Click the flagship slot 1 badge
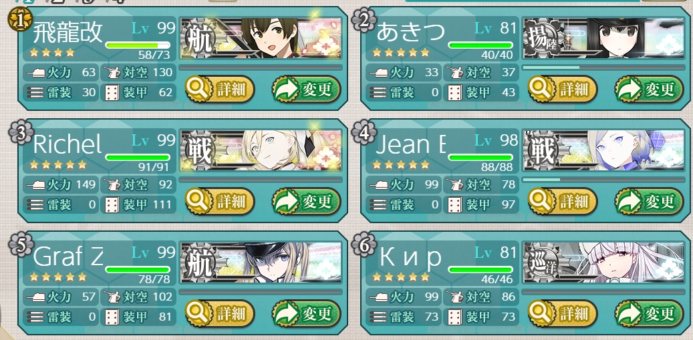Screen dimensions: 693x340 click(20, 20)
